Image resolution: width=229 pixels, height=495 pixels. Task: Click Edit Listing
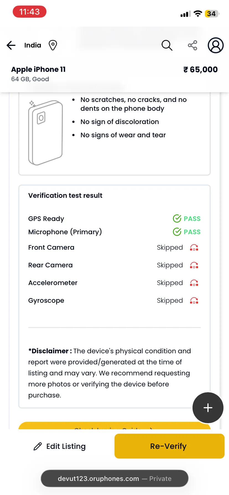[x=59, y=446]
